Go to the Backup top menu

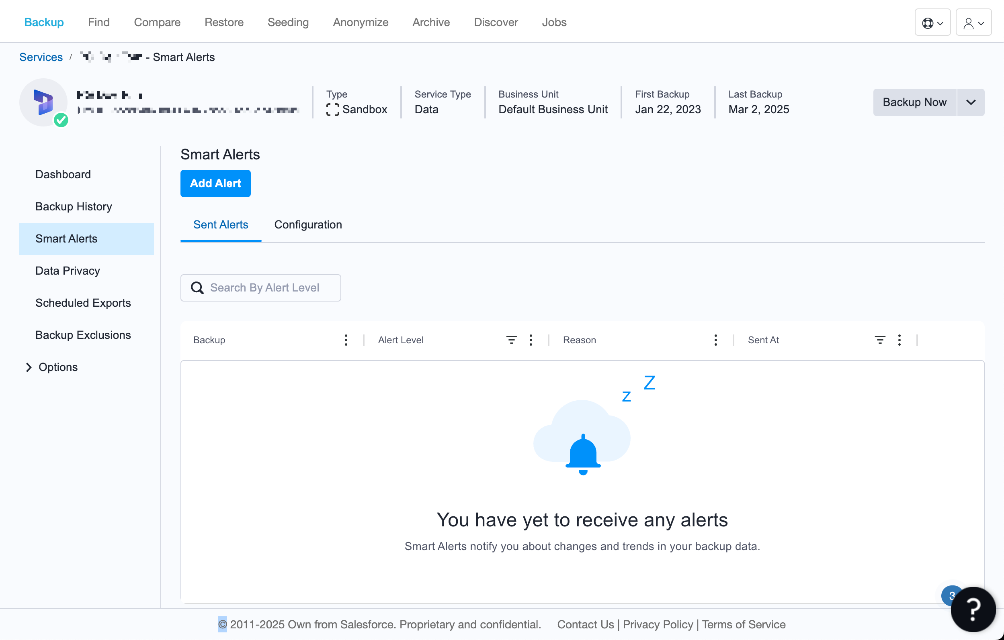(x=44, y=22)
